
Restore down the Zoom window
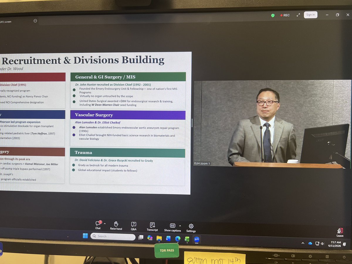point(338,15)
